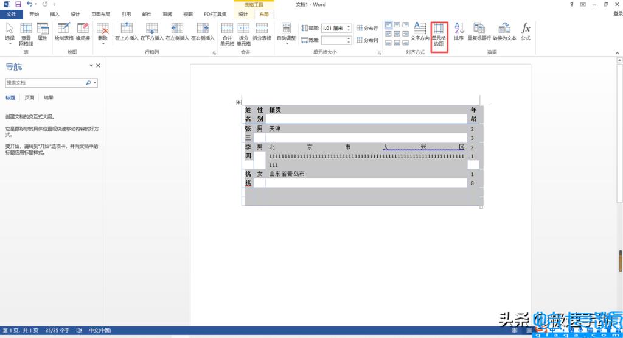Viewport: 623px width, 338px height.
Task: Click Merge Cells (合并单元格) icon
Action: [227, 34]
